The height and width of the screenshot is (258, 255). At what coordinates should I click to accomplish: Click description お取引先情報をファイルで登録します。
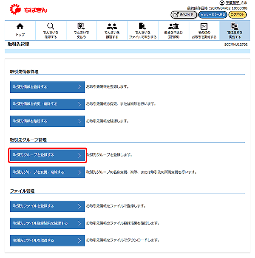(x=116, y=206)
